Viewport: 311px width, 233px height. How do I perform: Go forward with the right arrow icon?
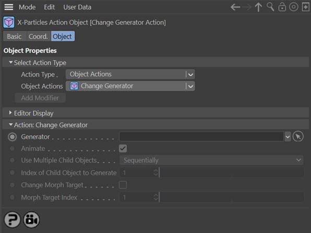pyautogui.click(x=247, y=7)
